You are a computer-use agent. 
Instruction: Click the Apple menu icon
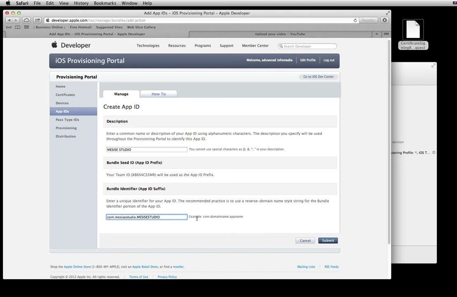(8, 3)
